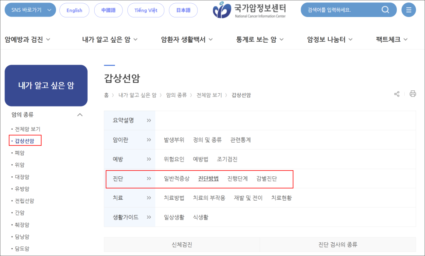
Task: Select 폐암 in the sidebar list
Action: click(20, 153)
